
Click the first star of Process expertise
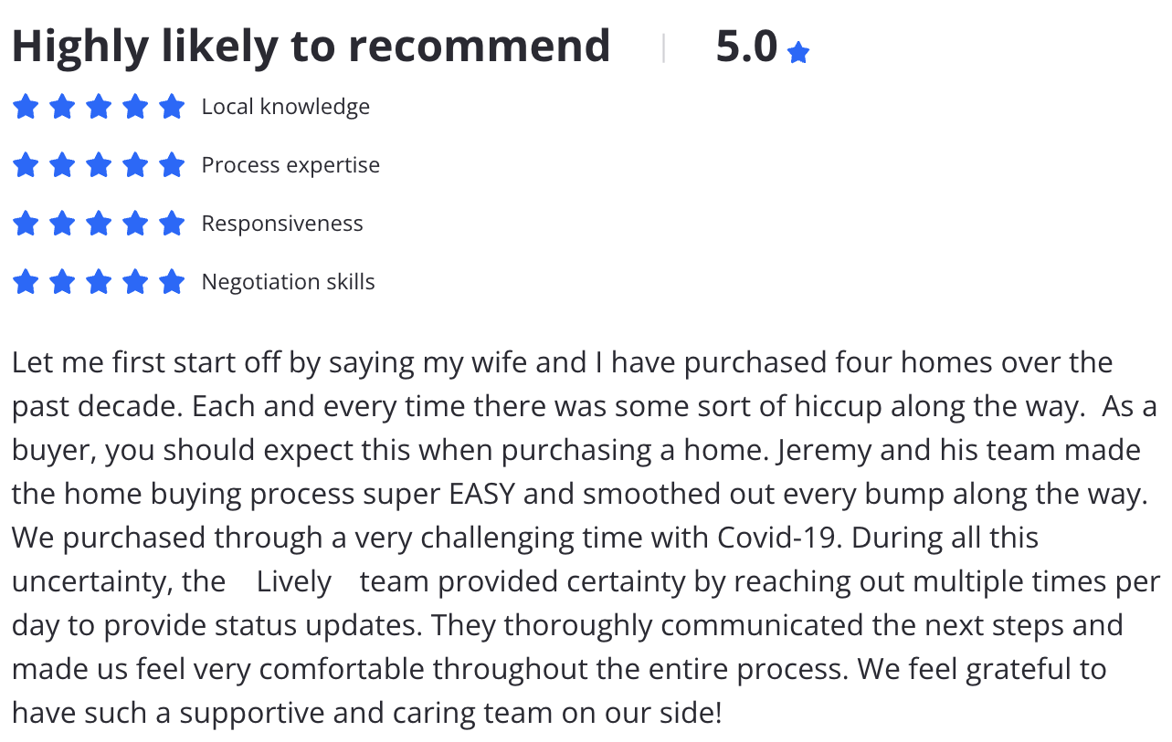26,165
